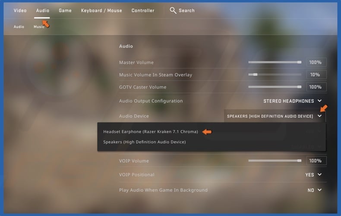Select the Audio sub-tab
This screenshot has height=216, width=341.
(x=19, y=27)
